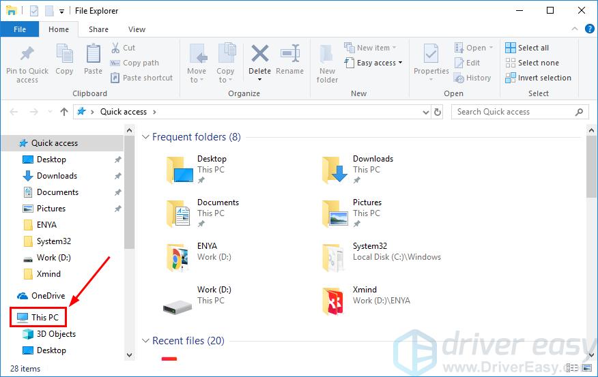598x377 pixels.
Task: Collapse the Frequent folders section
Action: 145,137
